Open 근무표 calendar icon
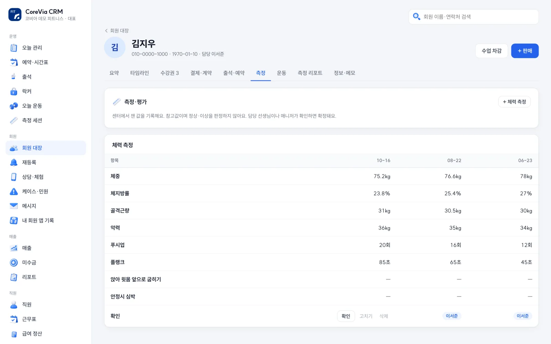This screenshot has height=344, width=551. point(14,319)
